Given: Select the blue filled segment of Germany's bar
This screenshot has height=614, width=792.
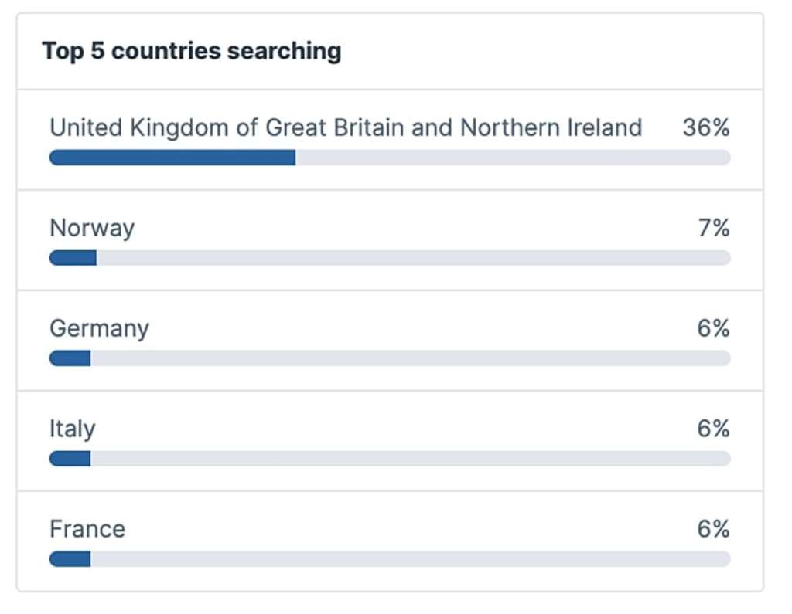Looking at the screenshot, I should [70, 358].
